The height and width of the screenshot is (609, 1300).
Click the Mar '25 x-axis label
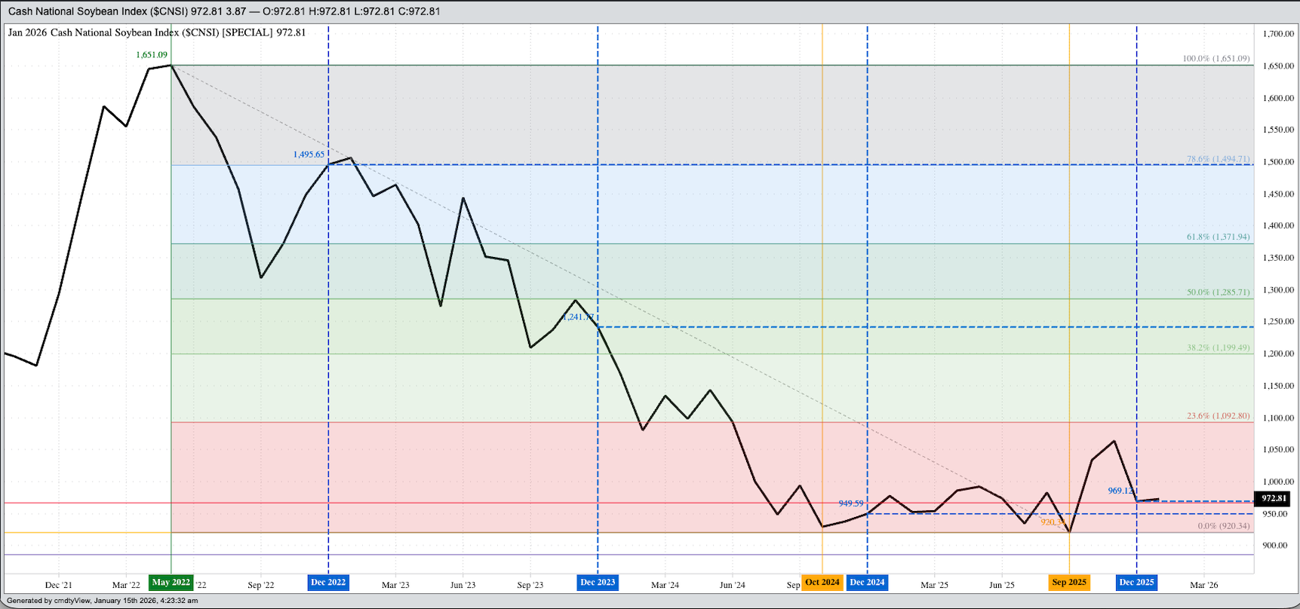934,585
